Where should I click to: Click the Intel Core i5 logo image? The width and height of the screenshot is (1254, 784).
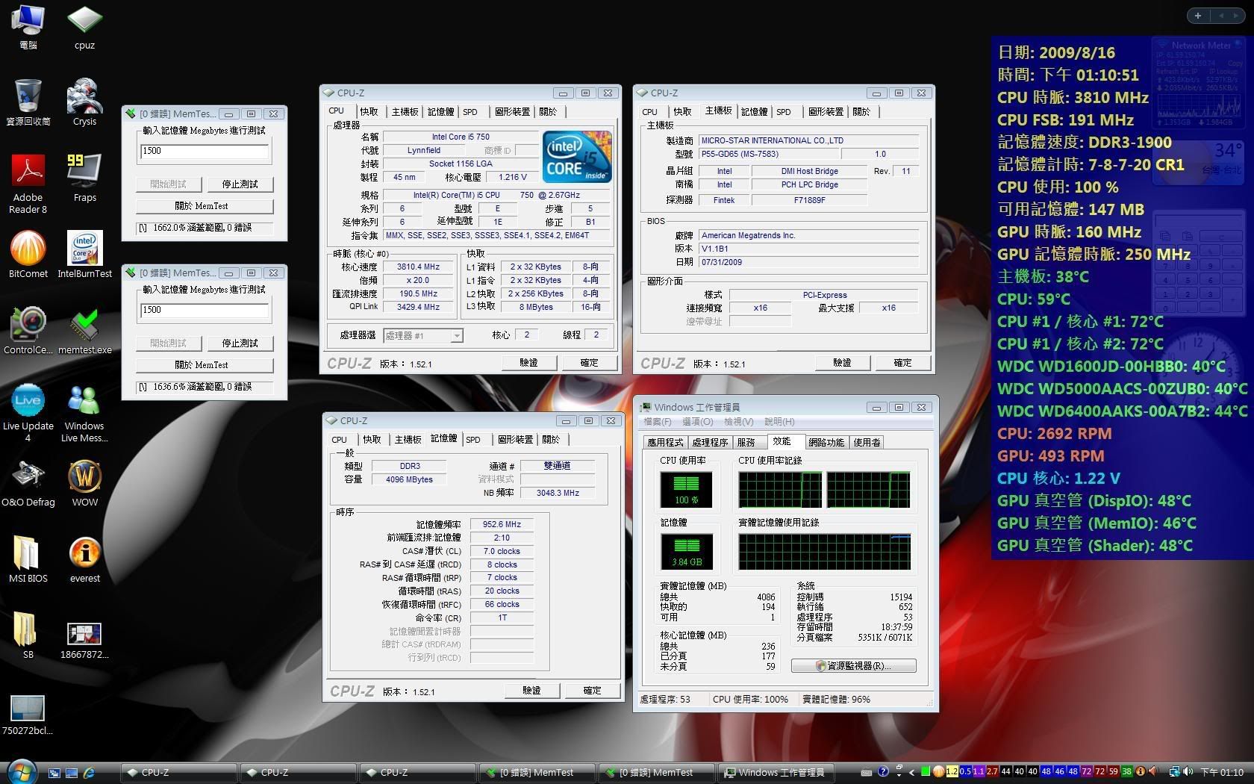coord(577,156)
